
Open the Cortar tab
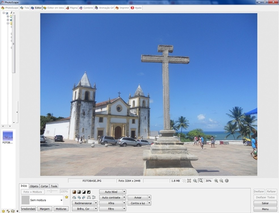point(44,186)
